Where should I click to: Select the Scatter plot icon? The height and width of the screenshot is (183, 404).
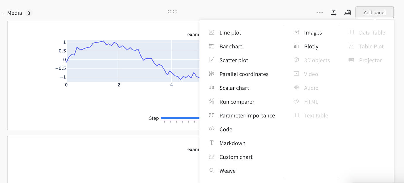pos(211,60)
